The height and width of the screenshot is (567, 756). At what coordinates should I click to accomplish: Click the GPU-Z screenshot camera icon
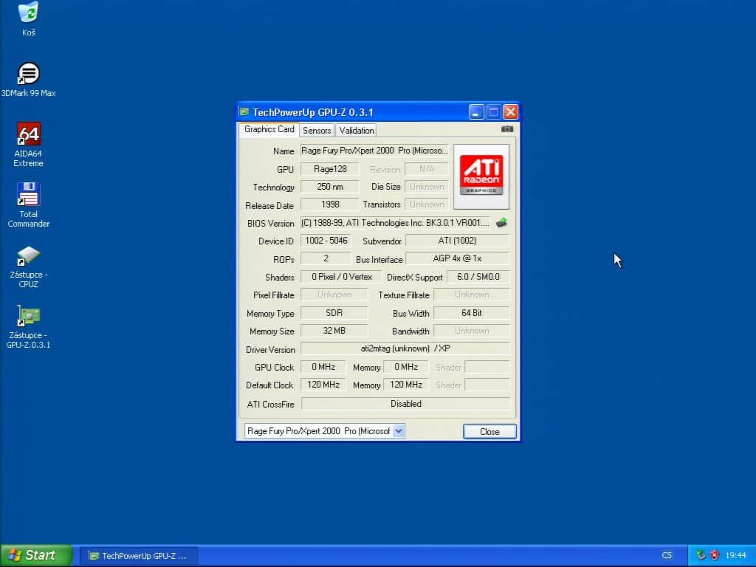click(x=506, y=129)
